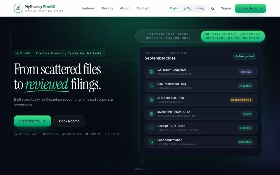Select the 'One clean timeline' toggle option
The width and height of the screenshot is (280, 175).
coord(233,36)
